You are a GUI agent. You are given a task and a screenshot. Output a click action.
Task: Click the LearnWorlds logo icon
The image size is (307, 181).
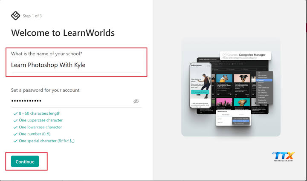[x=15, y=16]
